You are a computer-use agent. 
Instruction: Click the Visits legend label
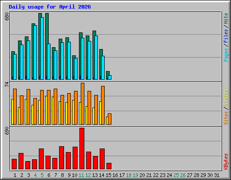[226, 98]
